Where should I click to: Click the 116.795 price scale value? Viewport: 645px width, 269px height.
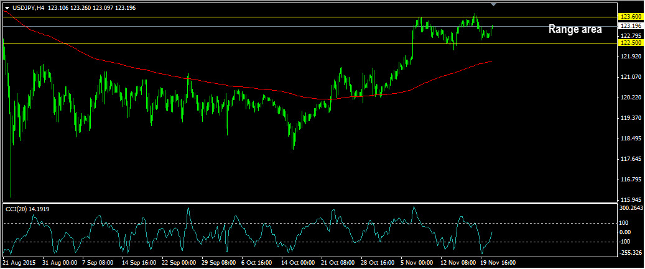631,180
